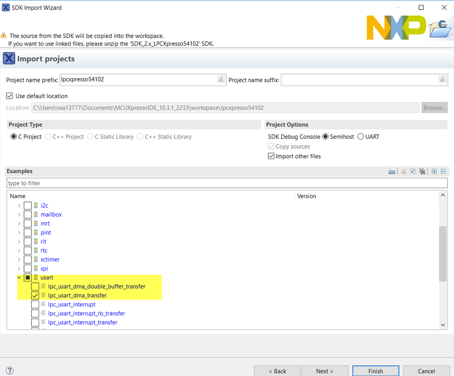Click the lpc_usart_dma_transfer example file icon

click(x=43, y=295)
